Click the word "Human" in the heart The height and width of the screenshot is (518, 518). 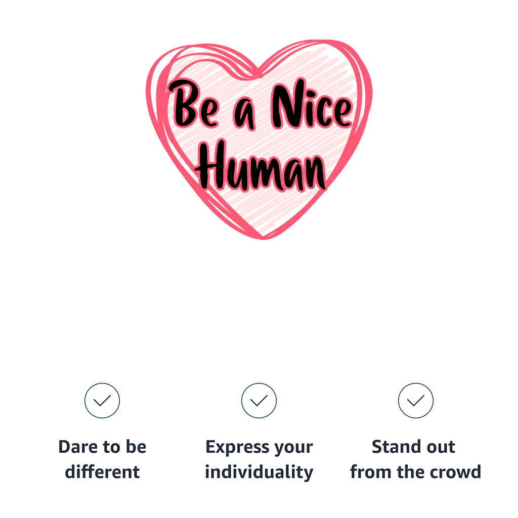tap(261, 167)
